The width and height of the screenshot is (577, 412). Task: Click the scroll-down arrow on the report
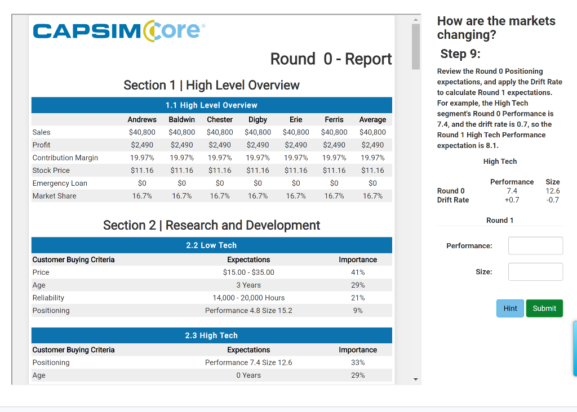pos(415,379)
